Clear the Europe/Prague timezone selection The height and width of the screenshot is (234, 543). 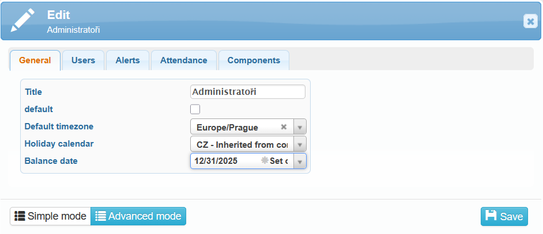coord(284,127)
